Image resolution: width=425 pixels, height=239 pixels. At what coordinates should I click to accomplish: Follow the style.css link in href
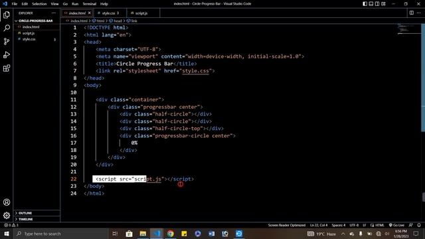coord(195,71)
